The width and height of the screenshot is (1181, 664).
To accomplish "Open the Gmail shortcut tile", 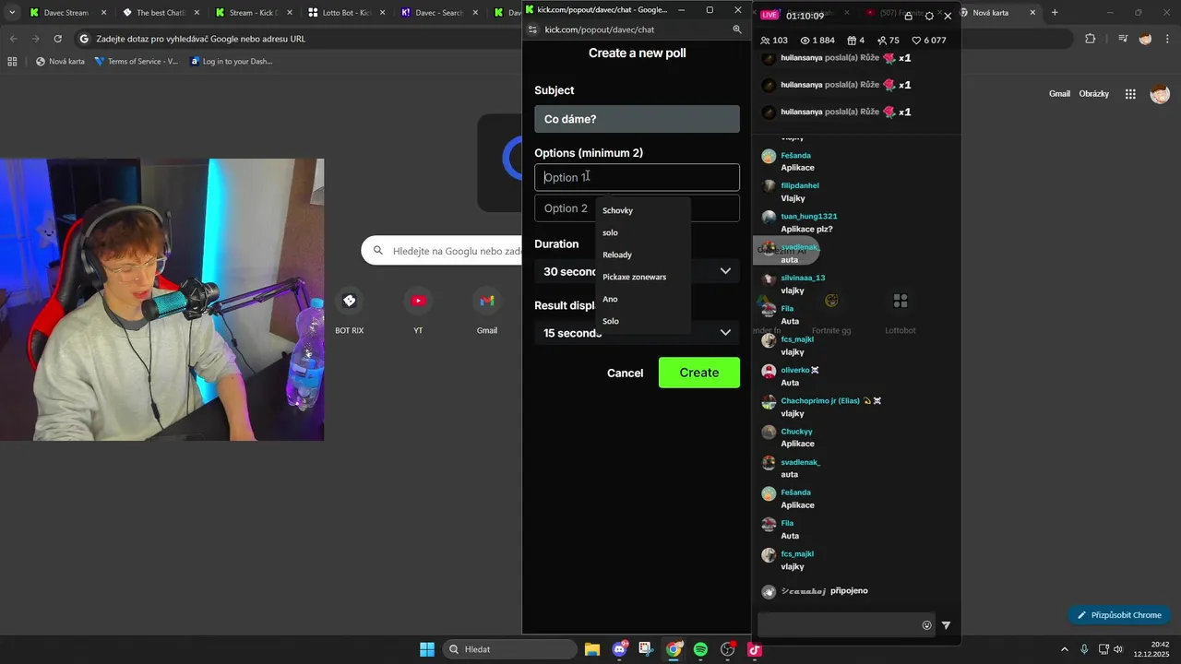I will pos(487,310).
